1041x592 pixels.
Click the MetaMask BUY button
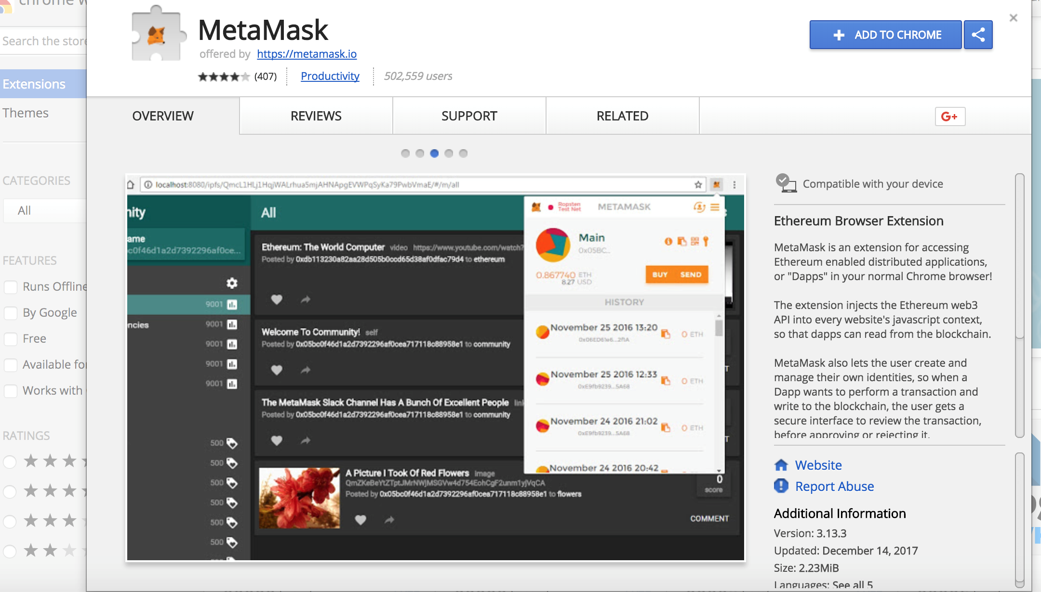click(658, 274)
